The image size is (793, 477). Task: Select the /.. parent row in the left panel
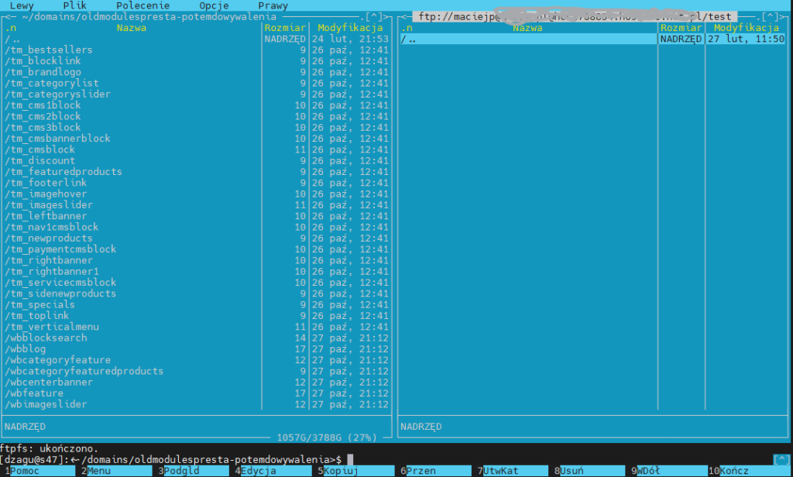click(x=197, y=39)
